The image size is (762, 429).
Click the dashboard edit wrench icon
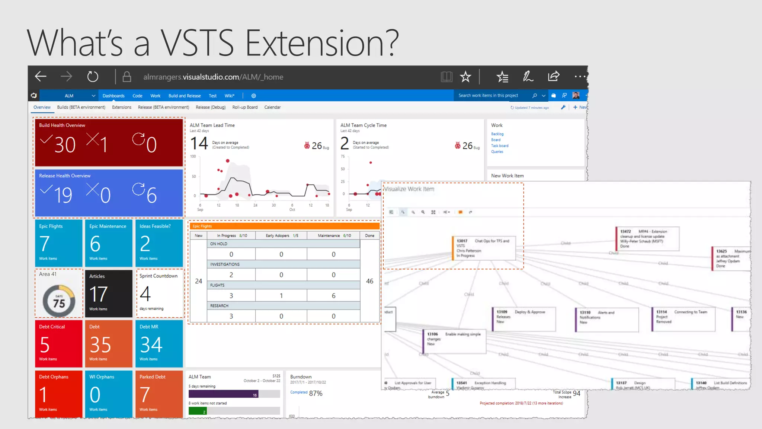(x=563, y=107)
